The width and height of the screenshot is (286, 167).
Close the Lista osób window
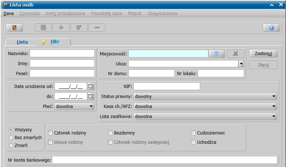click(281, 5)
